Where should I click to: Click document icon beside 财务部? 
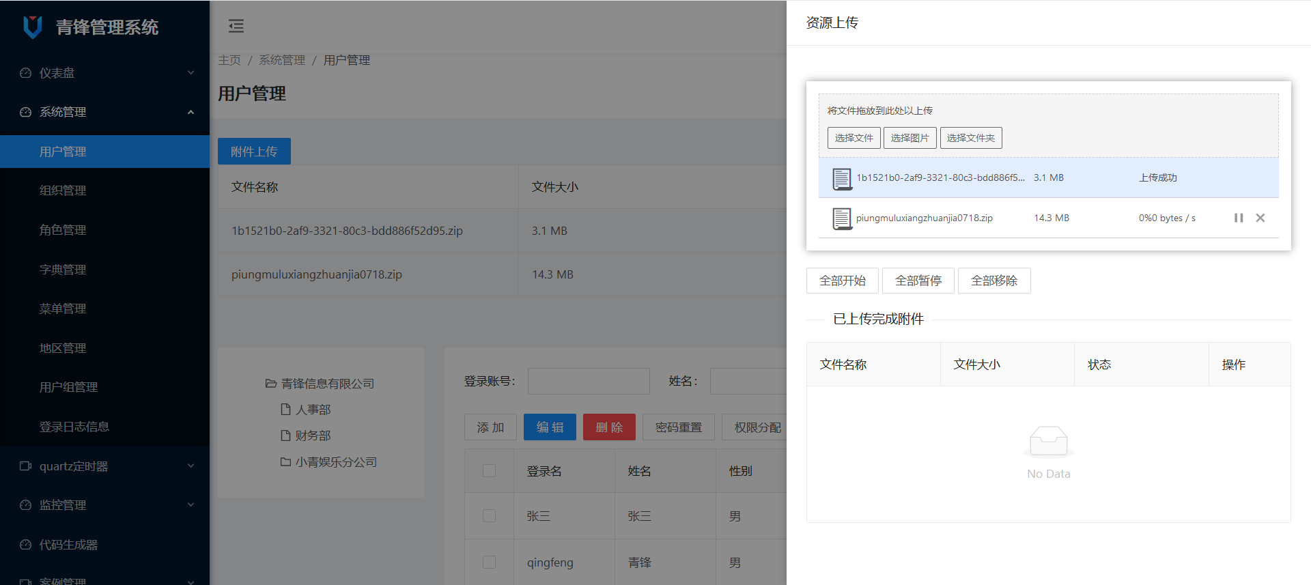[286, 435]
